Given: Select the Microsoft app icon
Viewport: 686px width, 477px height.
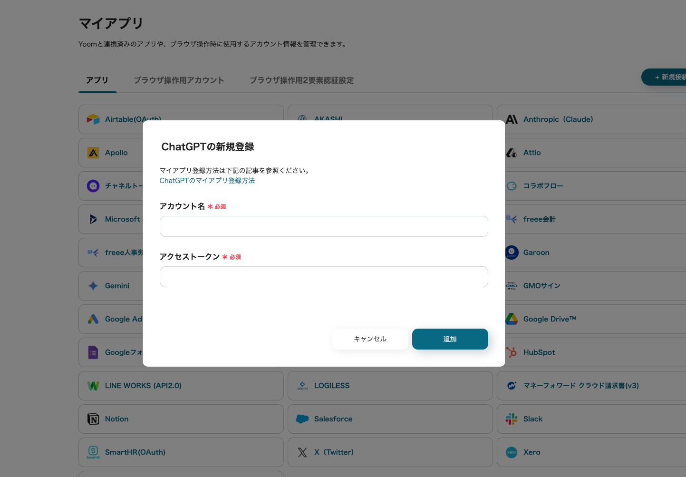Looking at the screenshot, I should 93,219.
